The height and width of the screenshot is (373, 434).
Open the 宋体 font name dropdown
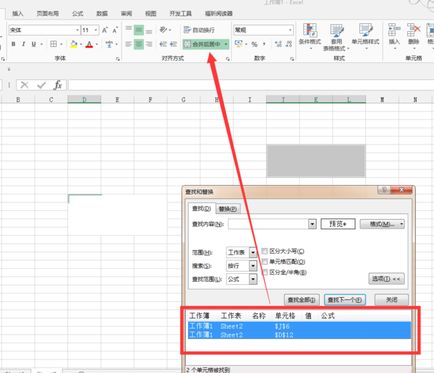tap(77, 30)
